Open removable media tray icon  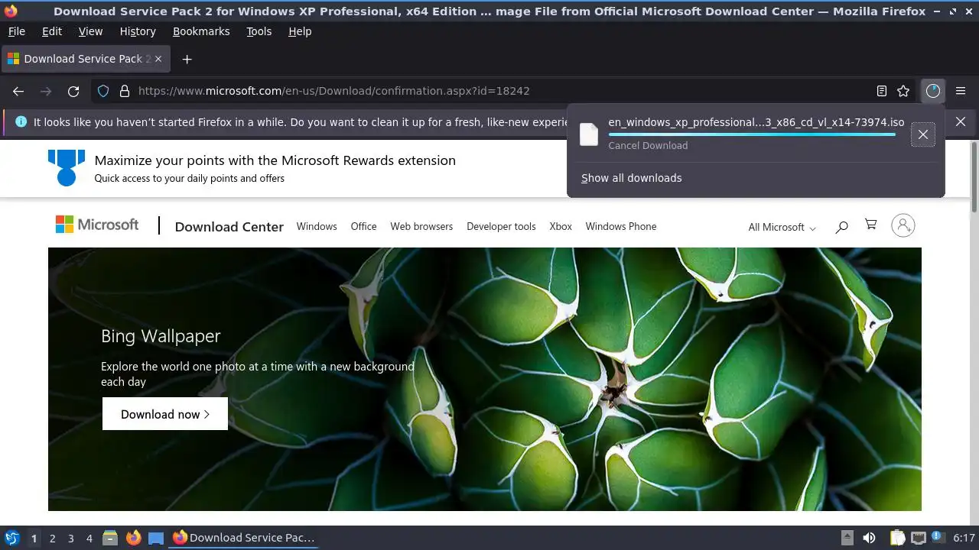tap(847, 538)
